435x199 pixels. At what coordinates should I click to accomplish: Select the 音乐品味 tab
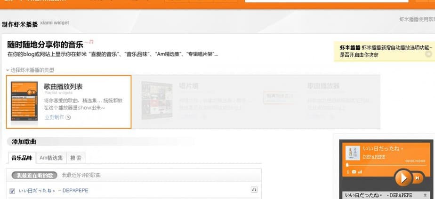click(x=22, y=158)
